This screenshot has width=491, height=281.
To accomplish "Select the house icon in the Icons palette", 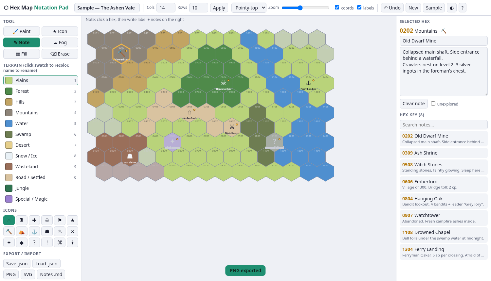I will coord(9,220).
